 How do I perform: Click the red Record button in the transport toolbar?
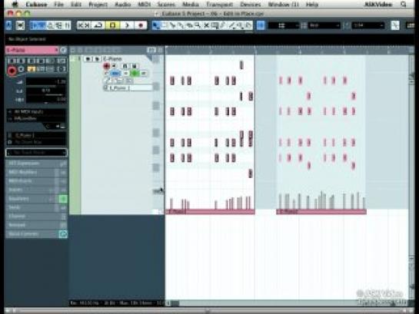click(141, 25)
